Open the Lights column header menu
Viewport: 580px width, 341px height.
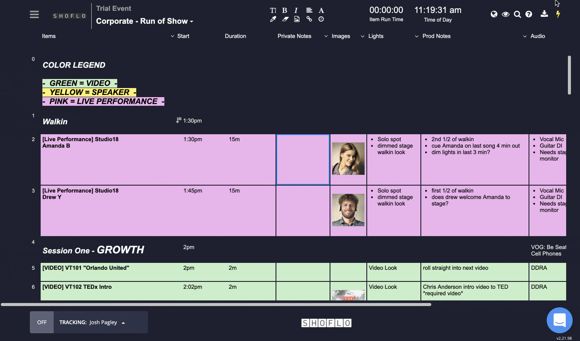(x=363, y=36)
